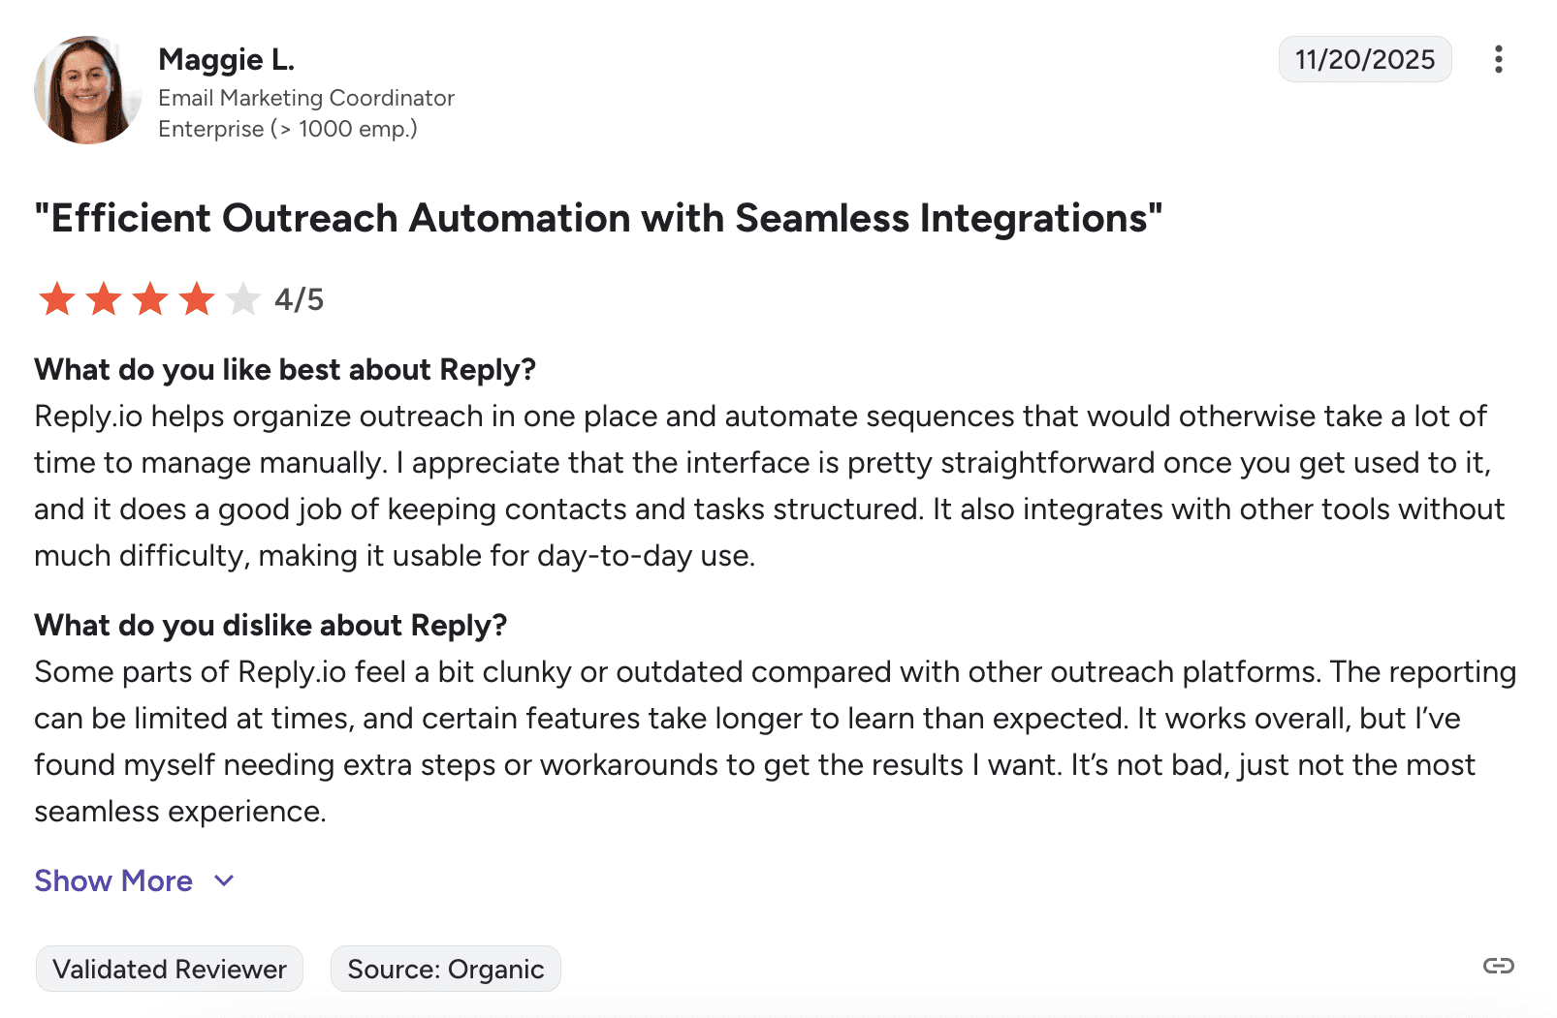This screenshot has height=1018, width=1557.
Task: Click the first orange rating star
Action: pyautogui.click(x=57, y=299)
